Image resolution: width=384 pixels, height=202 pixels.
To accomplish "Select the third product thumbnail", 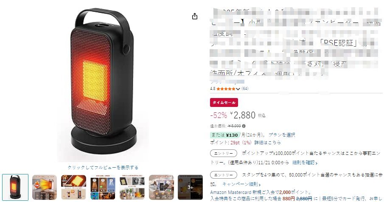I will [x=74, y=187].
